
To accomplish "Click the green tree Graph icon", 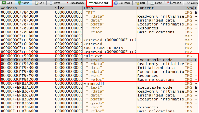I will click(x=19, y=3).
